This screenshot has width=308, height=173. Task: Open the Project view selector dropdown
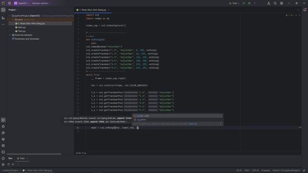[13, 10]
